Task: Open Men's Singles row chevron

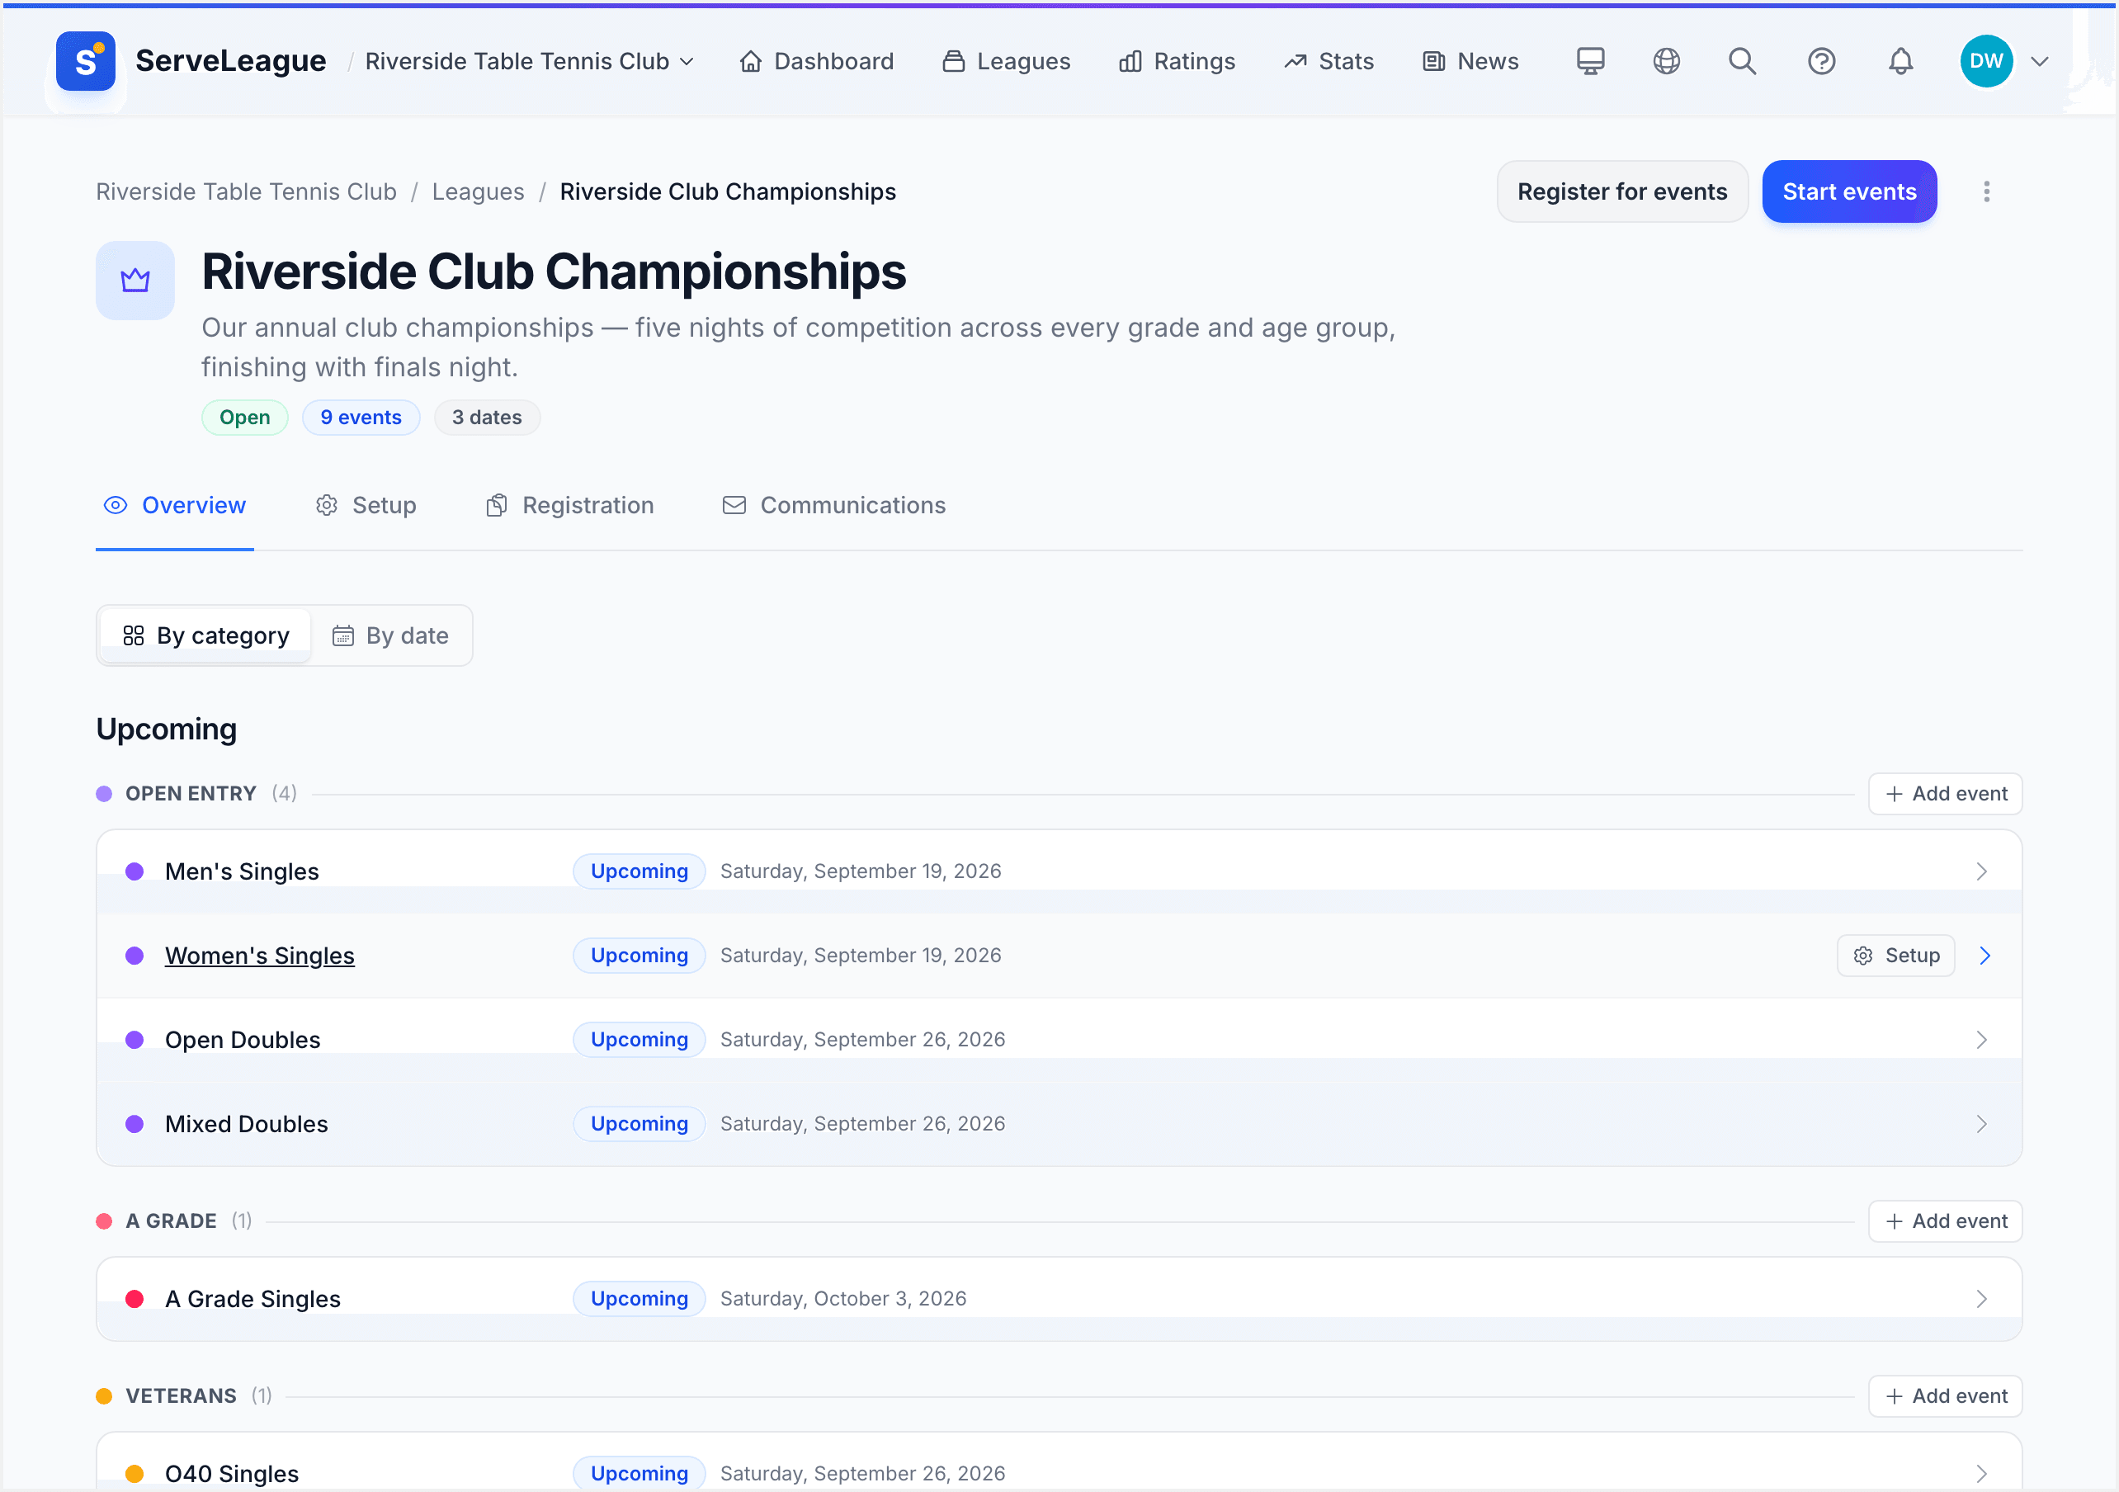Action: (1981, 871)
